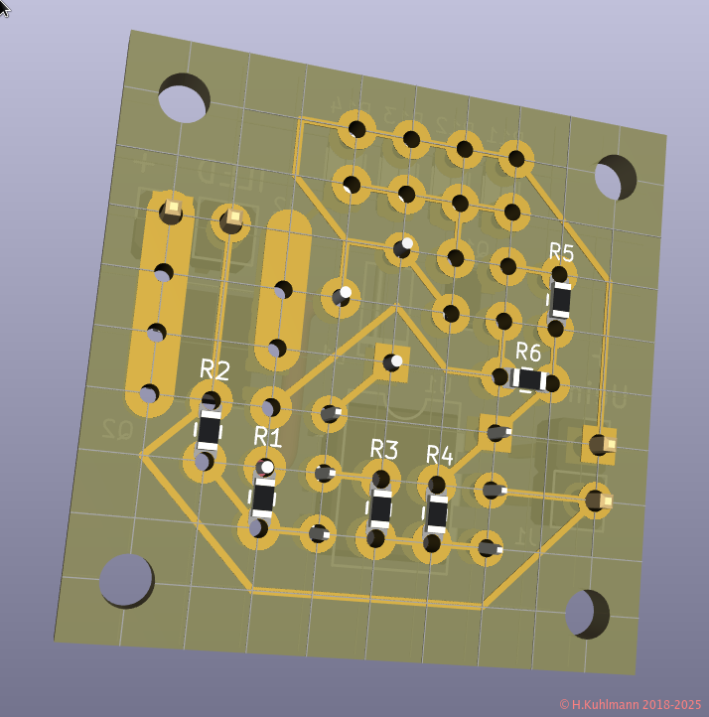Click the bottom-right mounting hole
709x717 pixels.
tap(586, 614)
